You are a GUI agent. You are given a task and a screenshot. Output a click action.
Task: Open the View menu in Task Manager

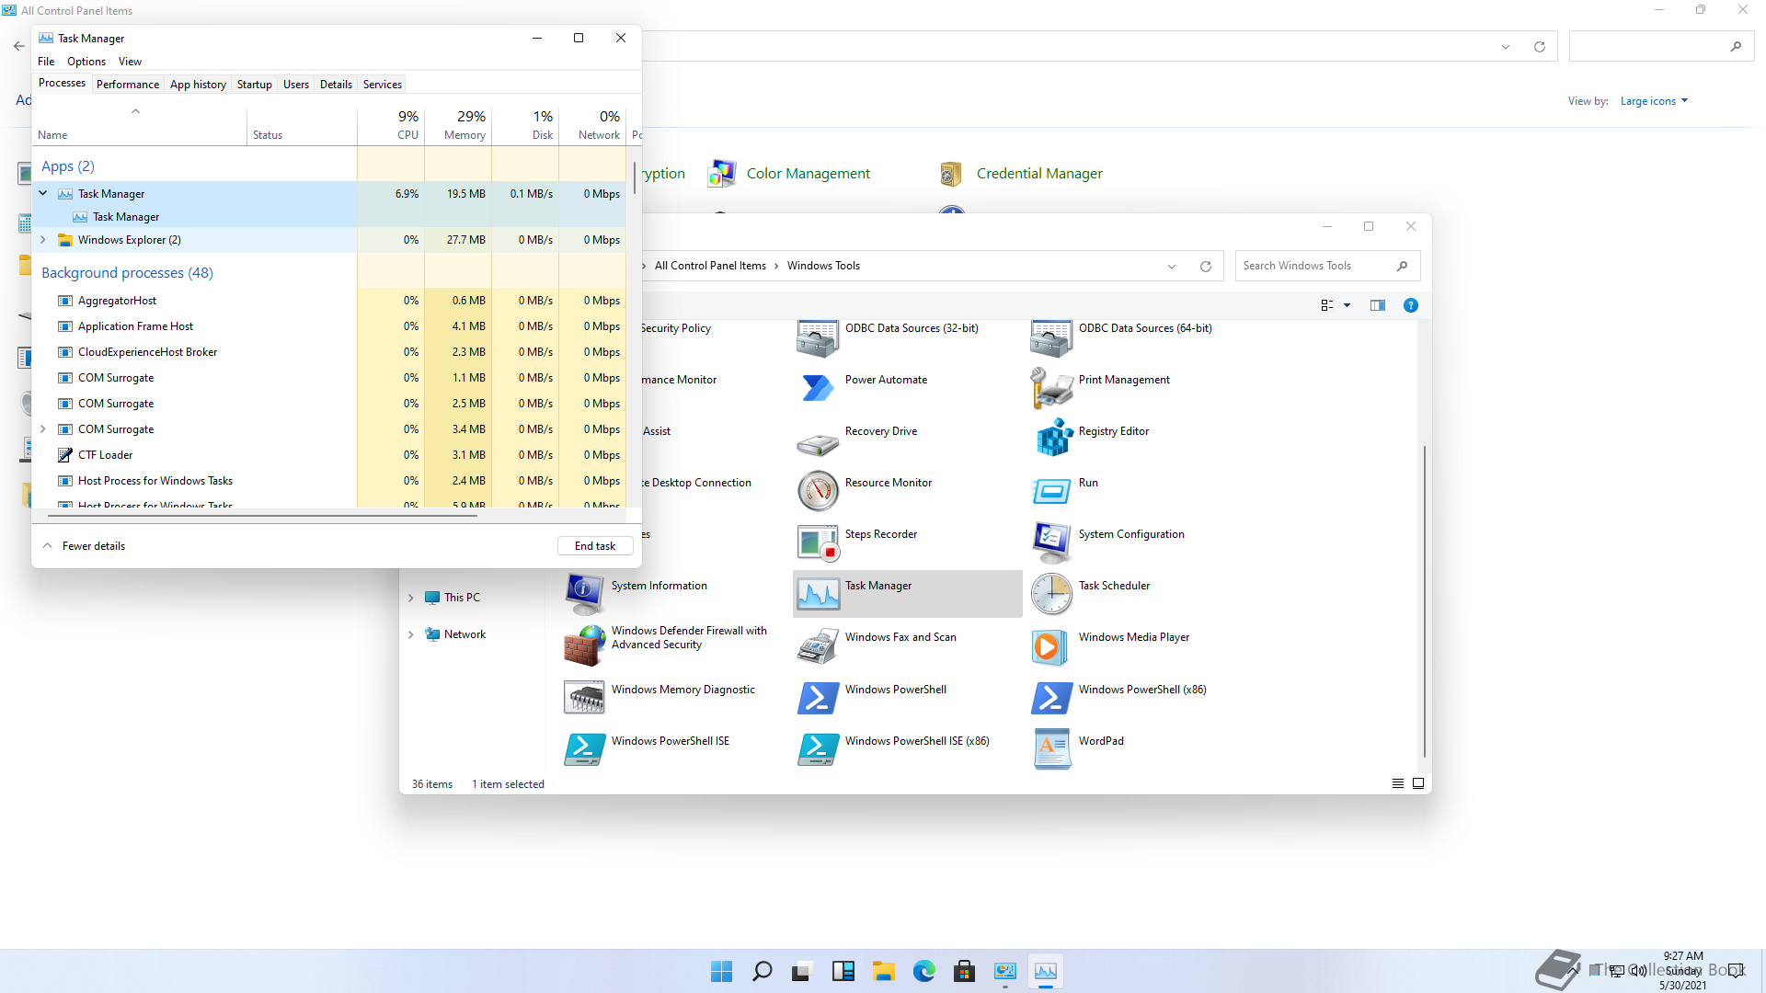pyautogui.click(x=130, y=62)
